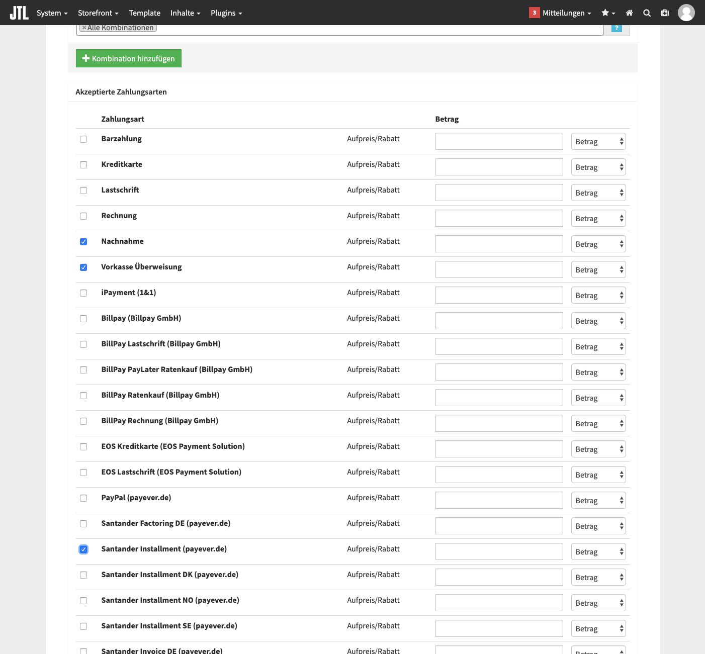This screenshot has width=705, height=654.
Task: Click 'BillPay PayLater Ratenkauf (Billpay GmbH)' label
Action: 177,369
